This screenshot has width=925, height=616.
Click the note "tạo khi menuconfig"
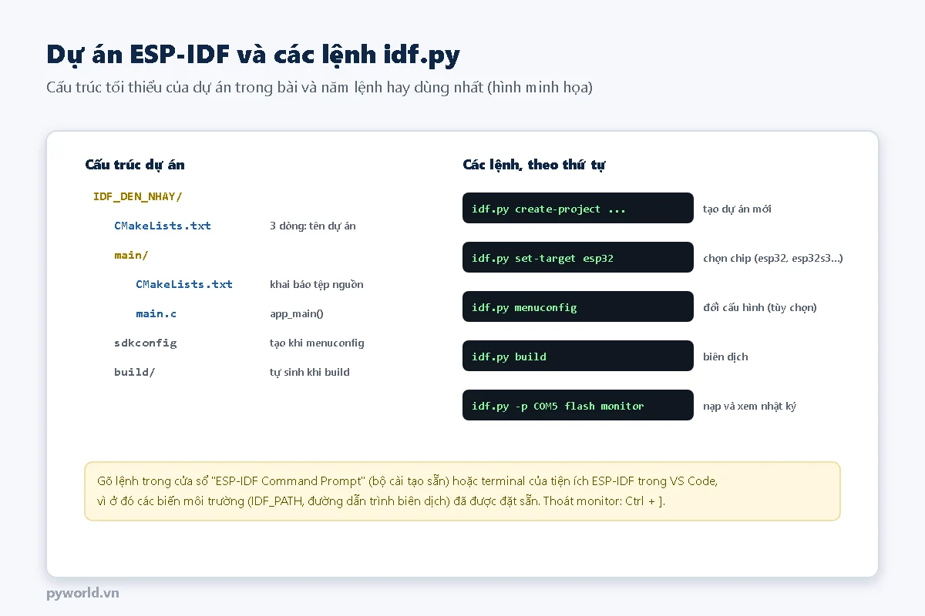[317, 343]
